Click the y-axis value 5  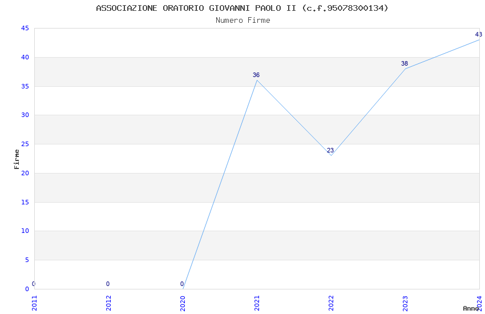coord(27,260)
